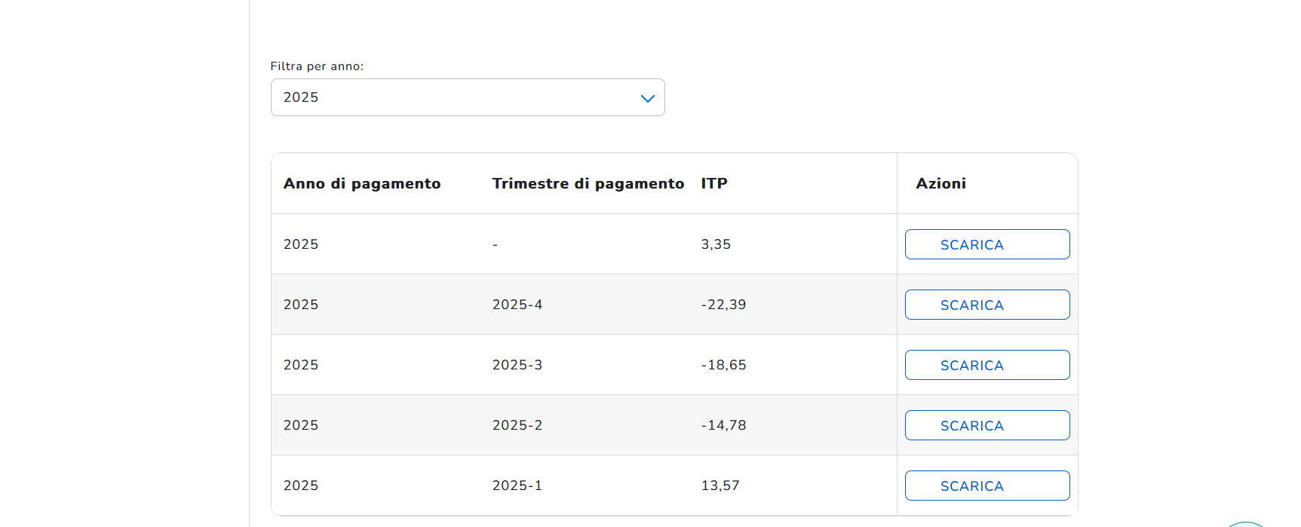Open the Filtra per anno dropdown
The height and width of the screenshot is (527, 1301).
coord(467,97)
